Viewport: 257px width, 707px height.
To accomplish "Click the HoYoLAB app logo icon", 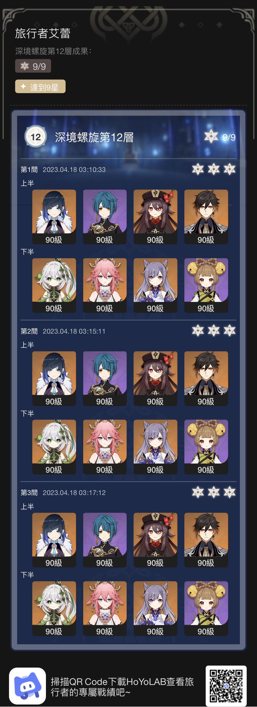I will (27, 686).
